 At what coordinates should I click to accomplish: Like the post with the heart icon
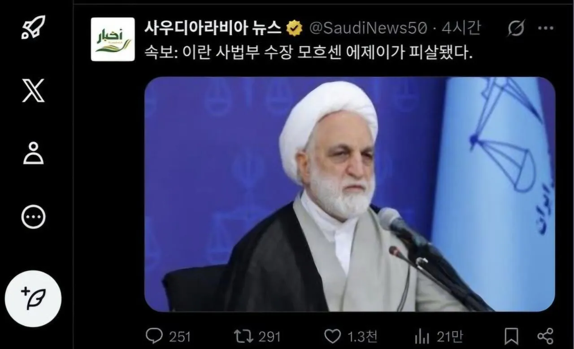[x=332, y=336]
